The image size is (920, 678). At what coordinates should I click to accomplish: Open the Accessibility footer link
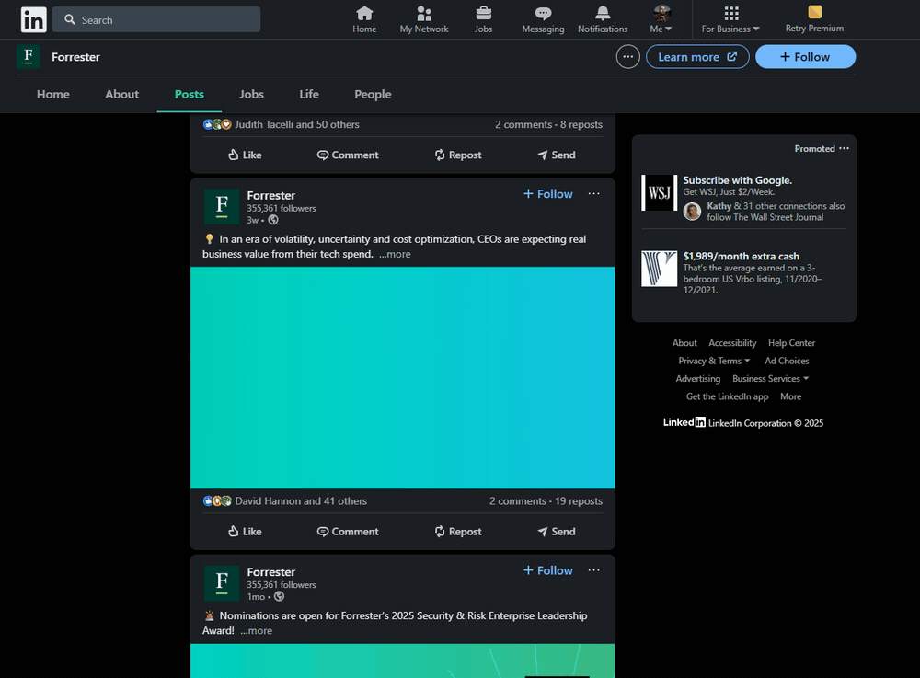(732, 343)
